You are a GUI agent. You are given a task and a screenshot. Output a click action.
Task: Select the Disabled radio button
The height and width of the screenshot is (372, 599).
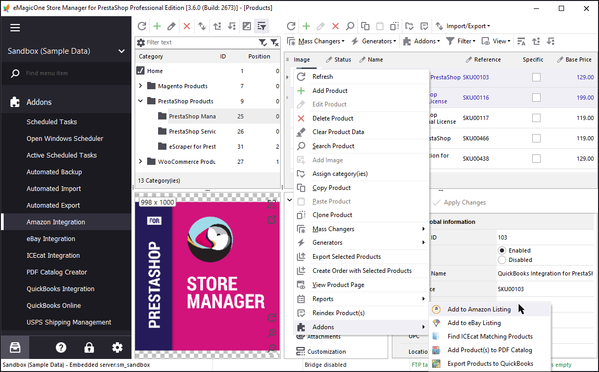pyautogui.click(x=502, y=260)
